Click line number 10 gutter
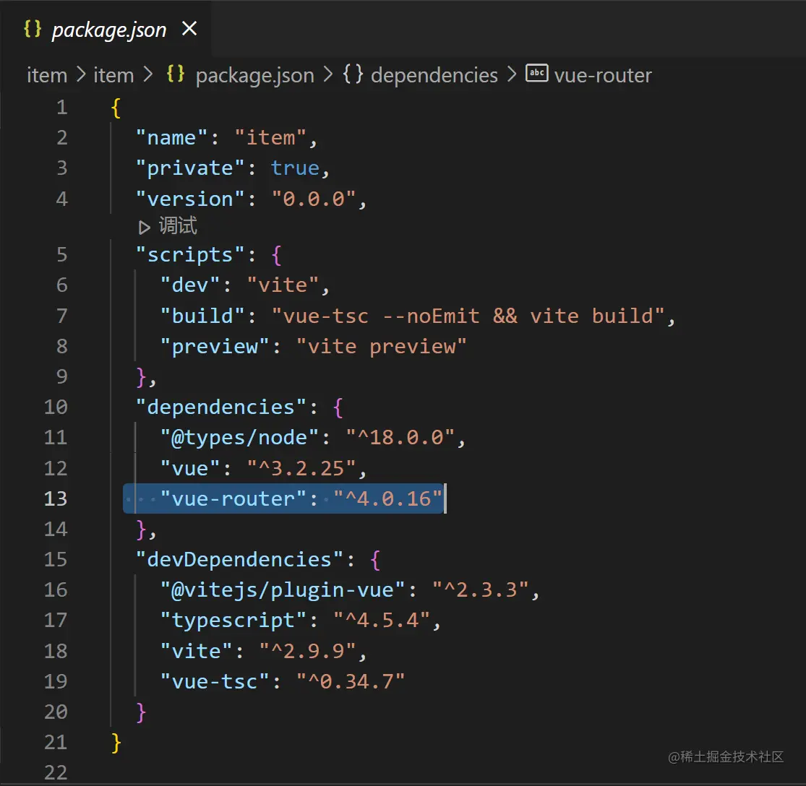The image size is (806, 786). click(x=56, y=407)
